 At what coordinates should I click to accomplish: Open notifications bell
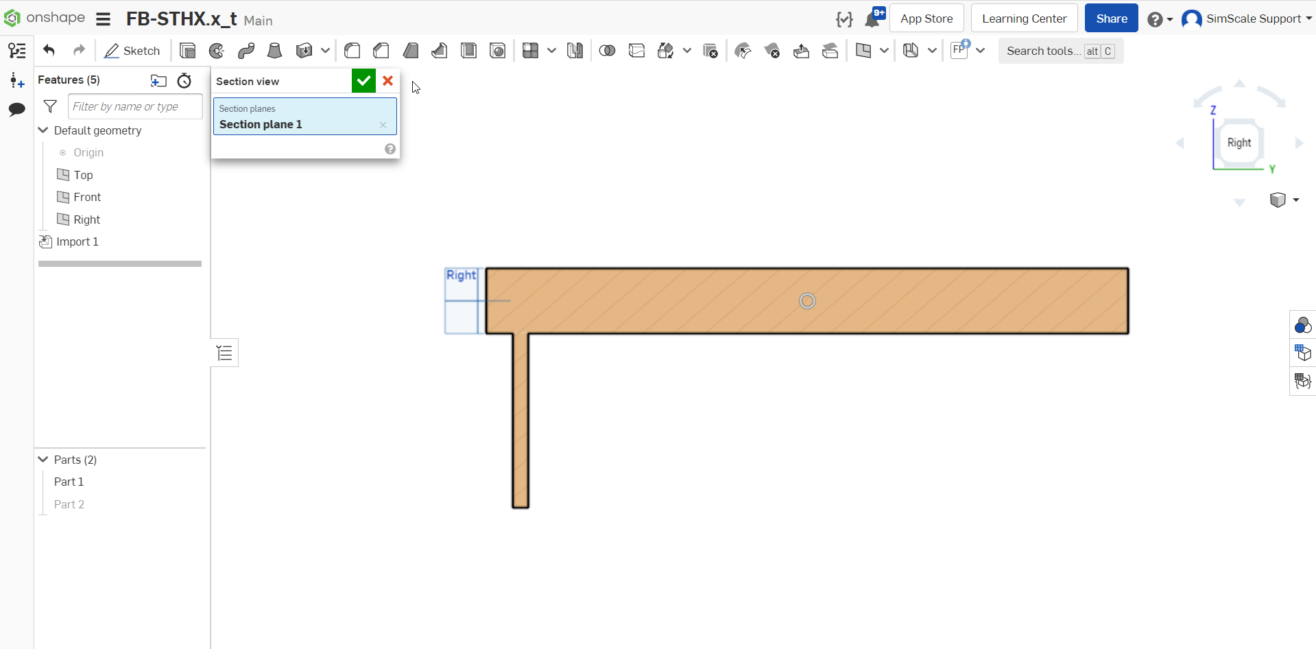pos(873,19)
